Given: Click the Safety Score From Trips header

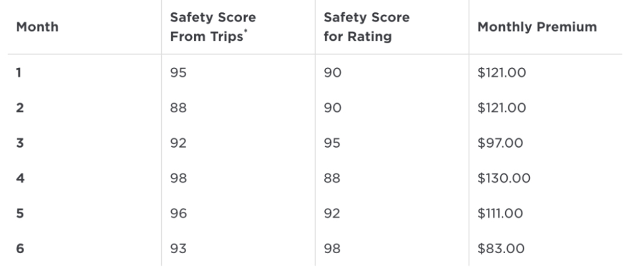Looking at the screenshot, I should pyautogui.click(x=212, y=27).
